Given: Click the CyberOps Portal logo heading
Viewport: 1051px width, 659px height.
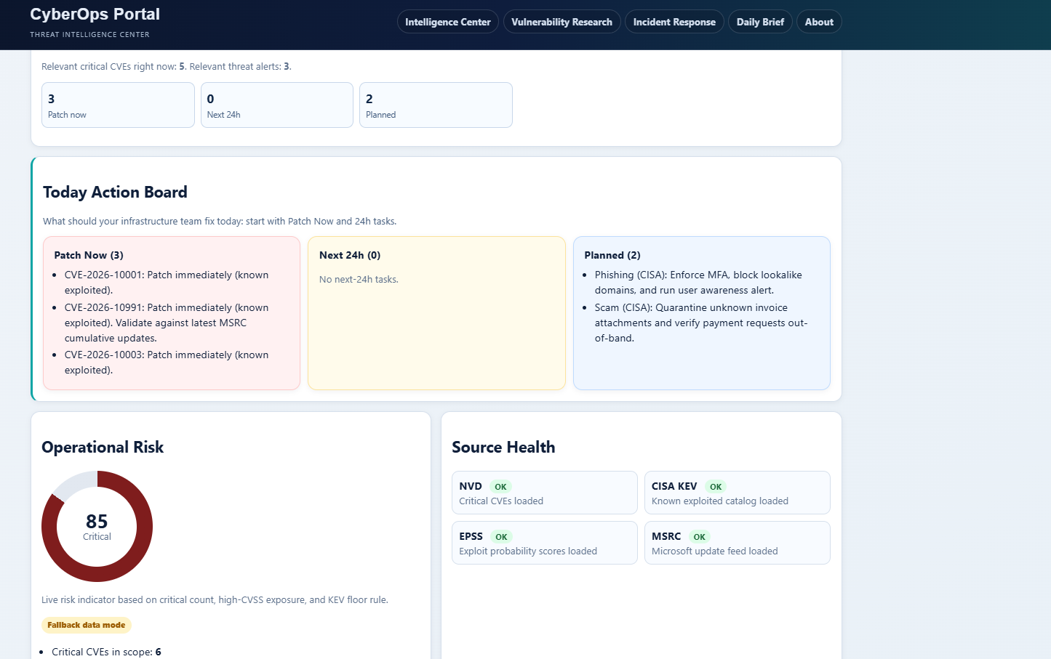Looking at the screenshot, I should coord(95,14).
